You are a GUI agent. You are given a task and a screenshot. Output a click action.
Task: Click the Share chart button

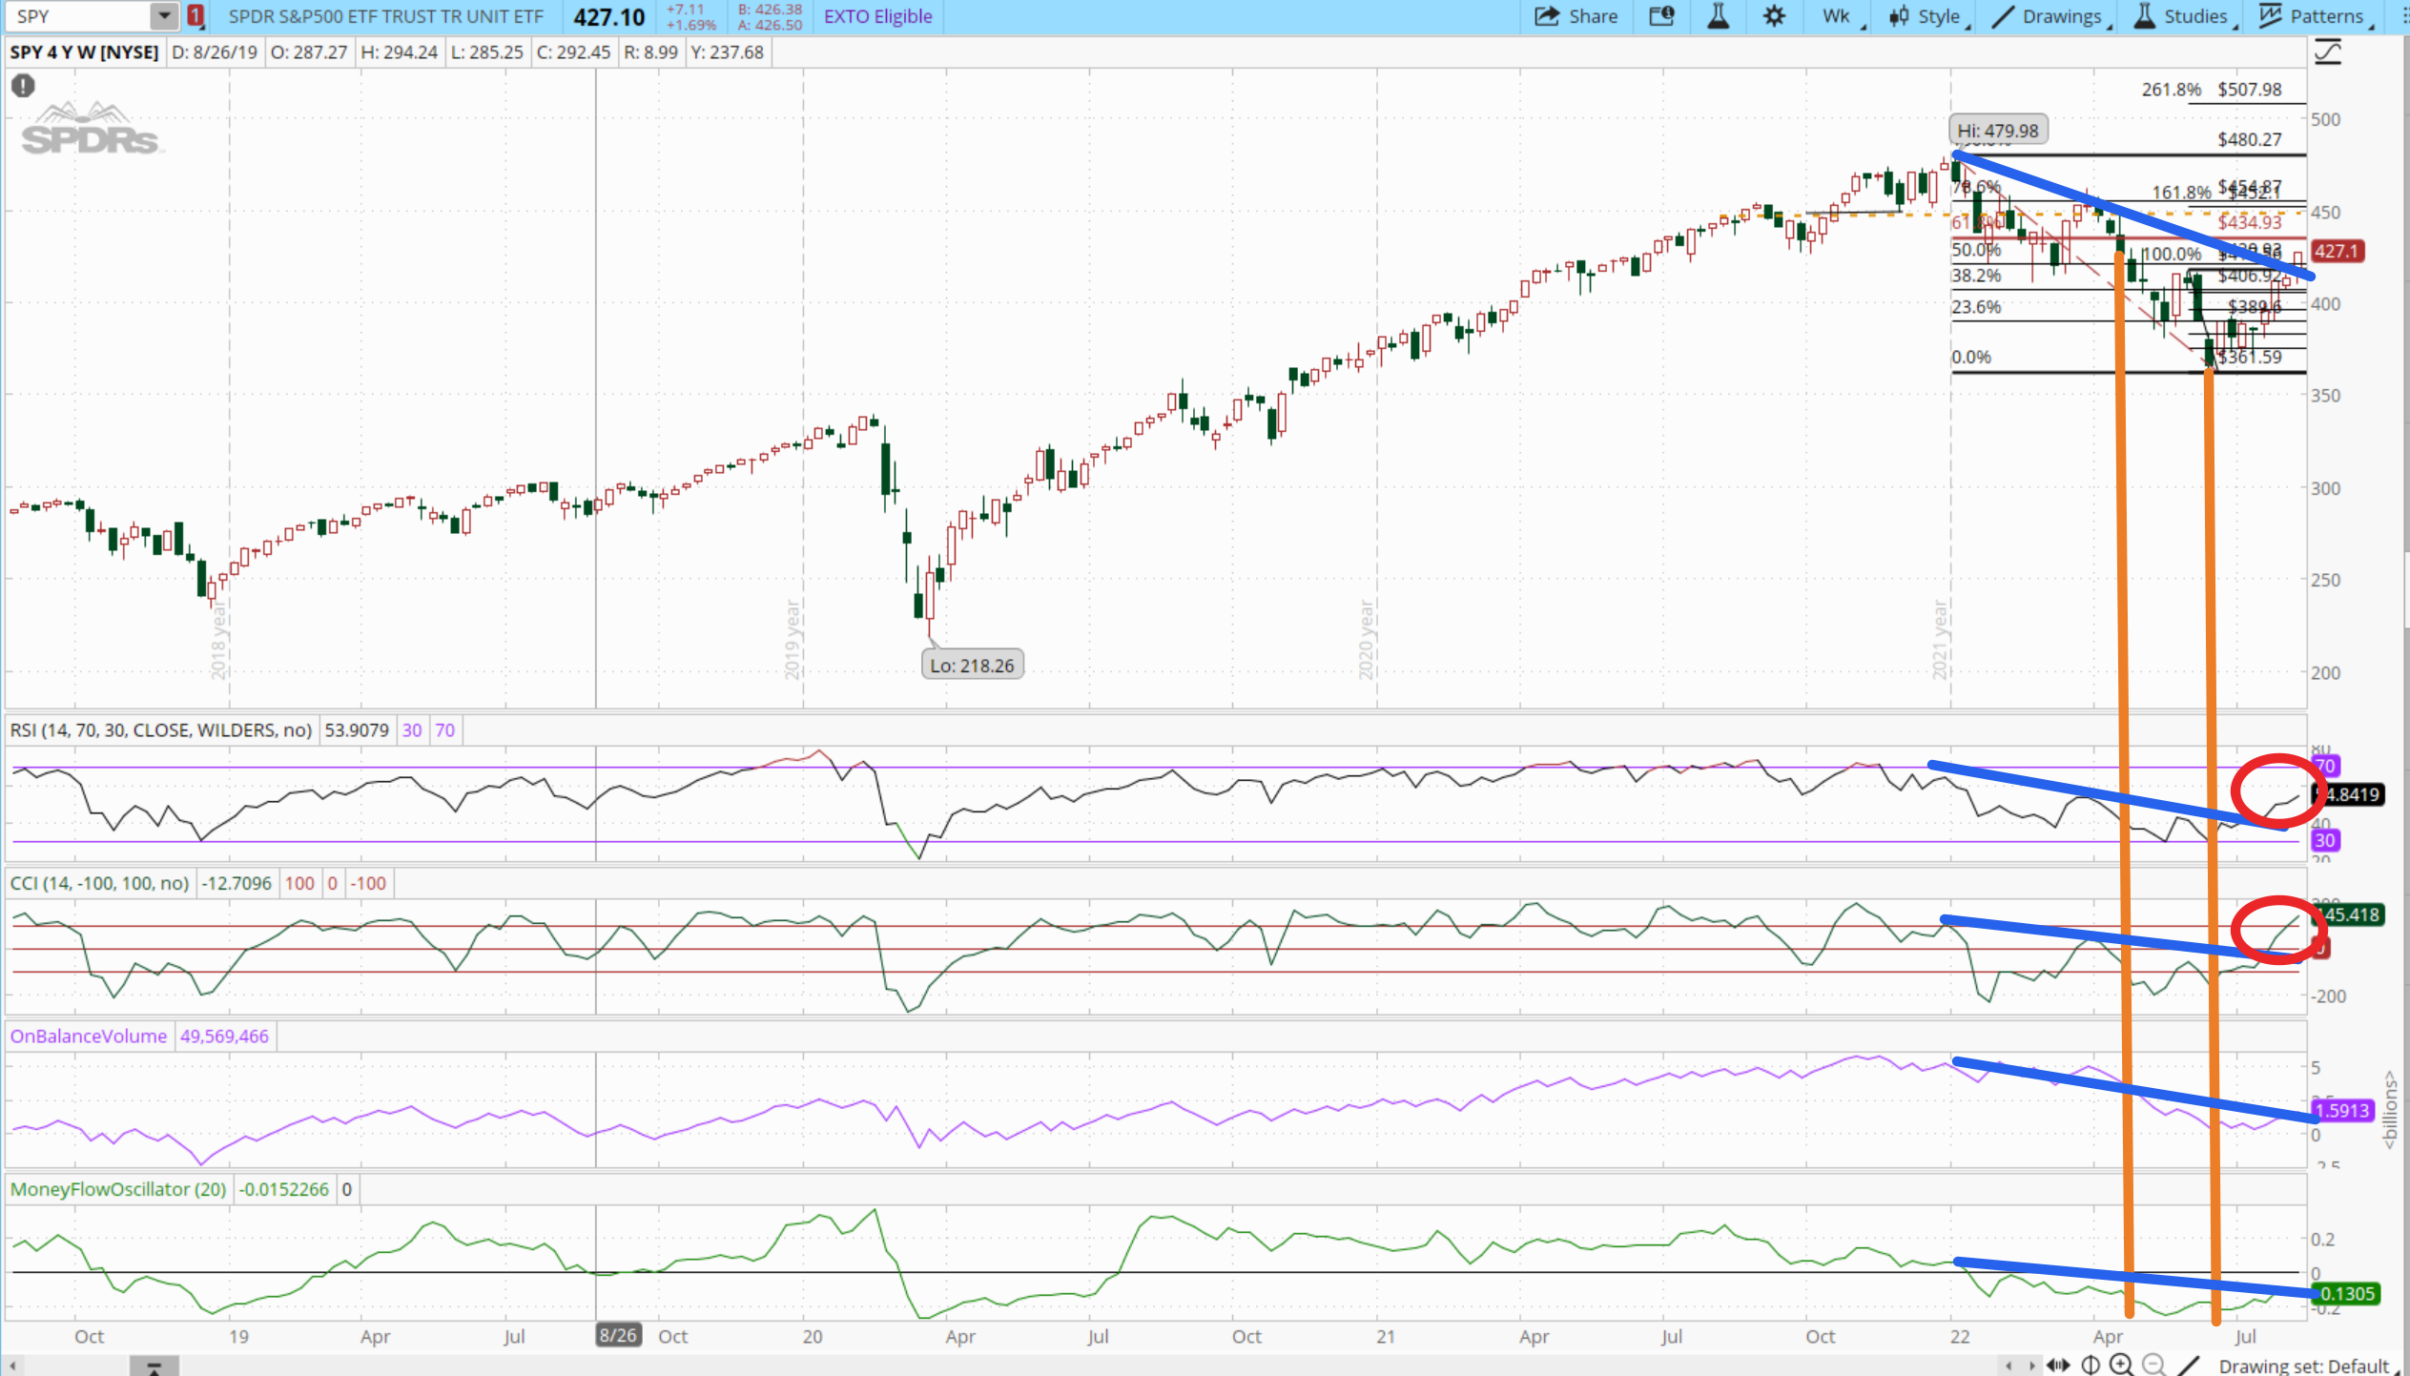click(1576, 16)
